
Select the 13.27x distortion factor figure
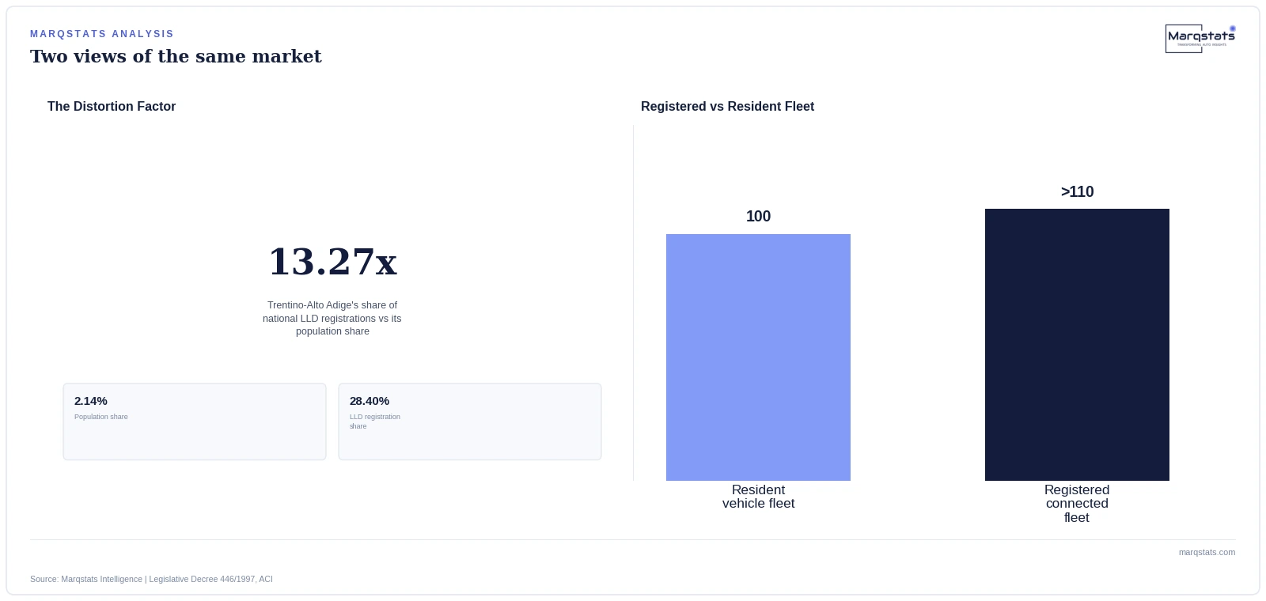click(x=332, y=262)
